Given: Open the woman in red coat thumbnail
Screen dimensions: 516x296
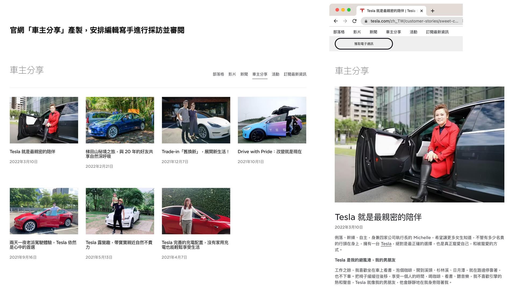Looking at the screenshot, I should [x=44, y=120].
